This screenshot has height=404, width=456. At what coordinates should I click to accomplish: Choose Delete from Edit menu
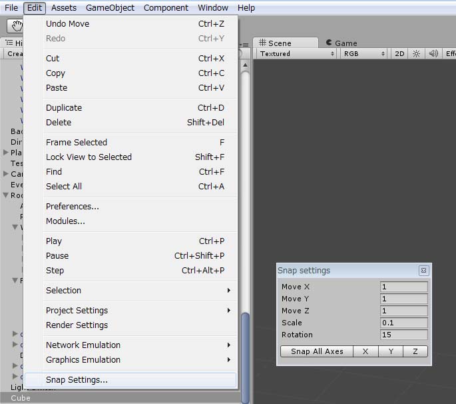tap(131, 123)
